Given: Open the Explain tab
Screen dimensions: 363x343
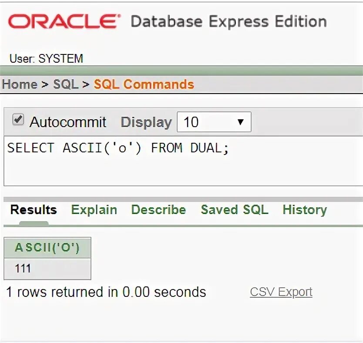Looking at the screenshot, I should tap(94, 210).
